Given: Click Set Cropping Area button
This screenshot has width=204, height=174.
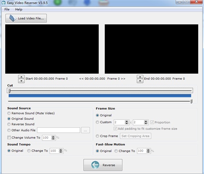Looking at the screenshot, I should click(x=135, y=136).
